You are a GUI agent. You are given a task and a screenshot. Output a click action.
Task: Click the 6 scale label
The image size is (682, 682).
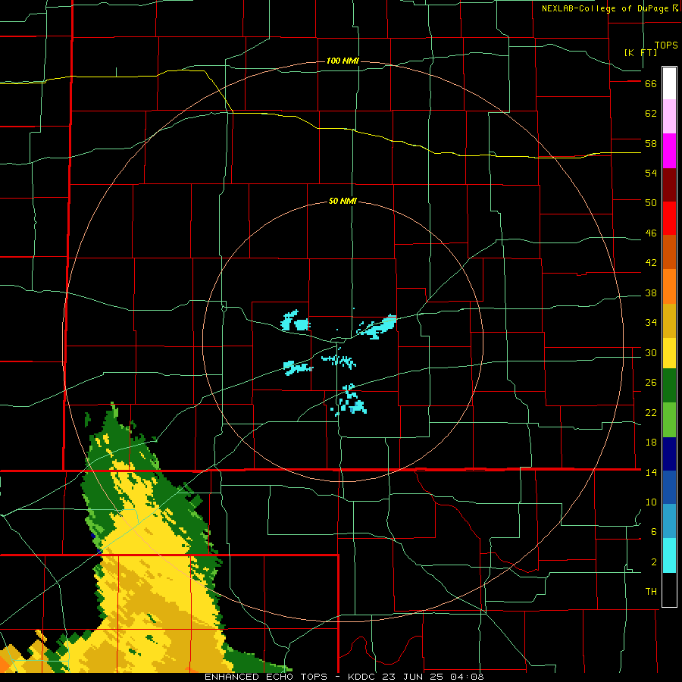click(654, 531)
